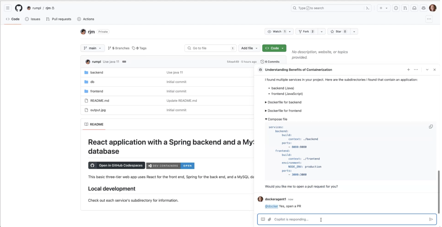442x227 pixels.
Task: Open the 5 Branches link
Action: 119,48
